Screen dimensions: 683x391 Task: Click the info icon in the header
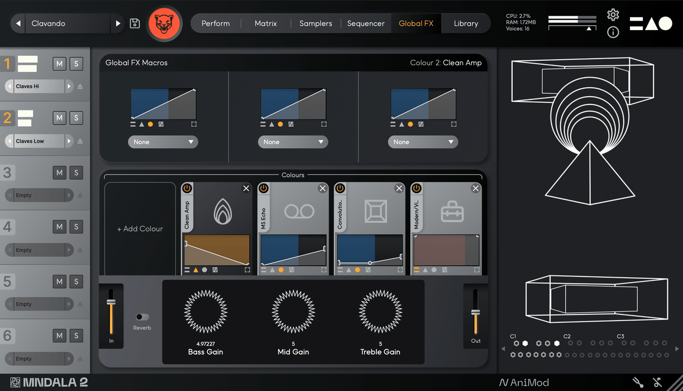point(613,32)
